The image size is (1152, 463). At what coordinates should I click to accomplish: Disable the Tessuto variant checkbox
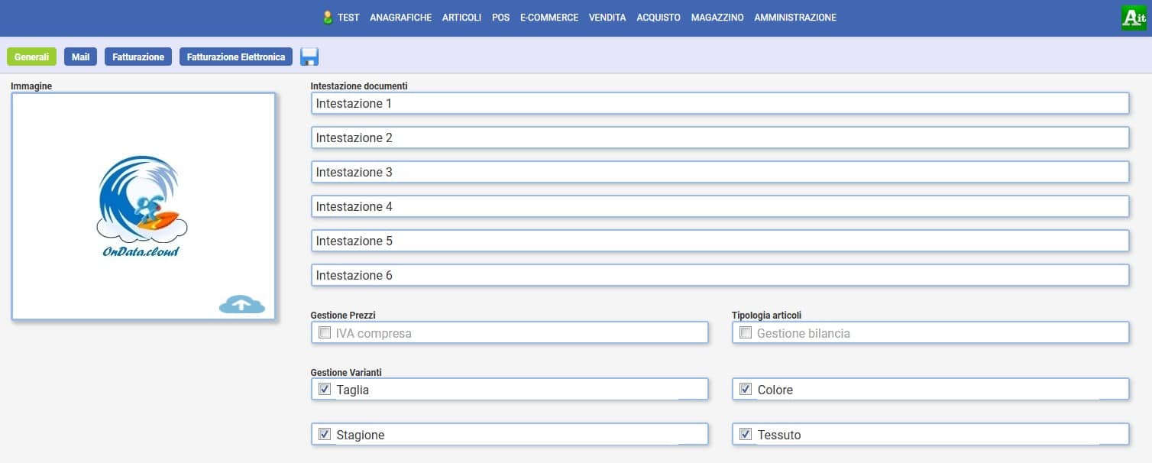tap(746, 435)
